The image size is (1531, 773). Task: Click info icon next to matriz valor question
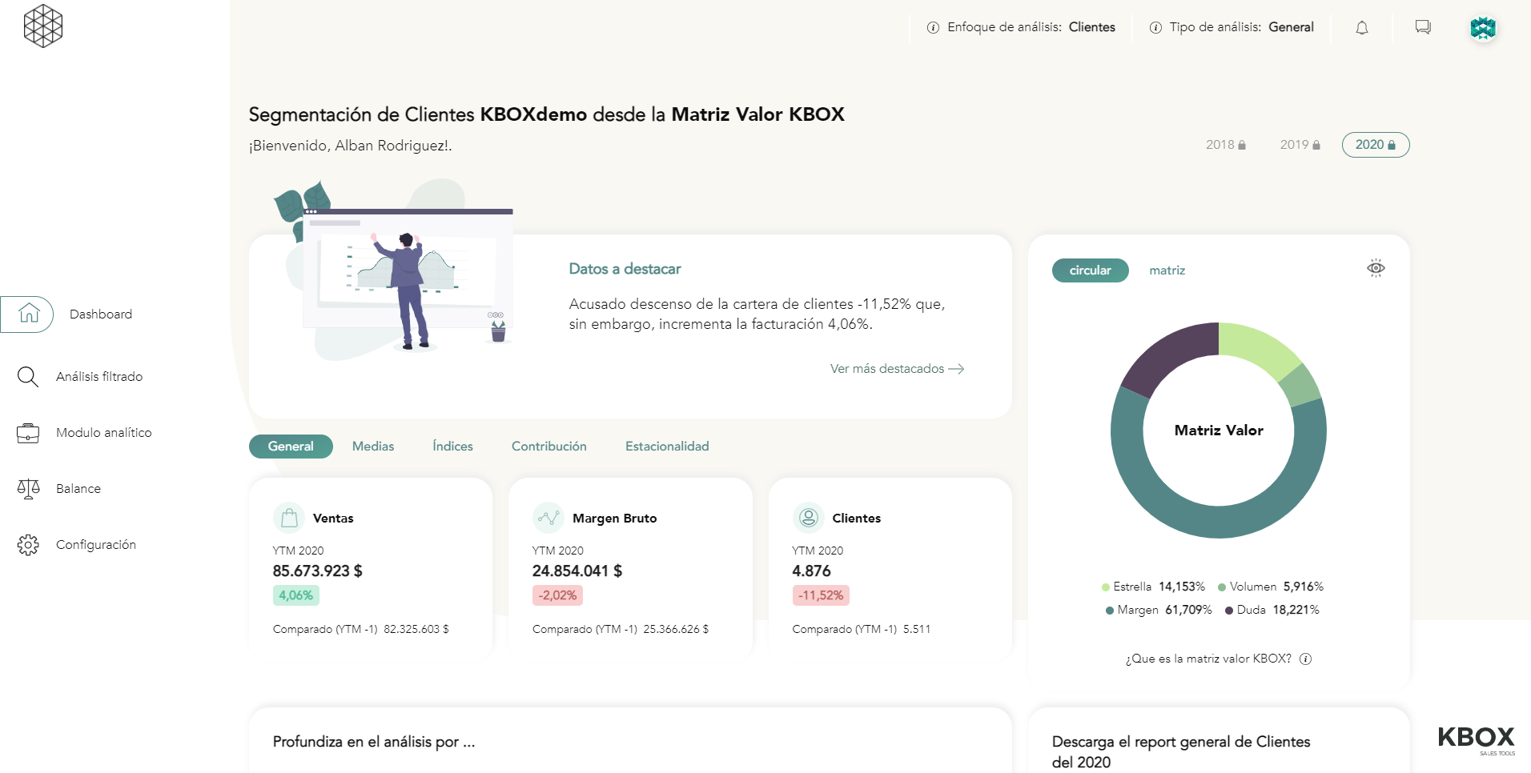pos(1305,659)
